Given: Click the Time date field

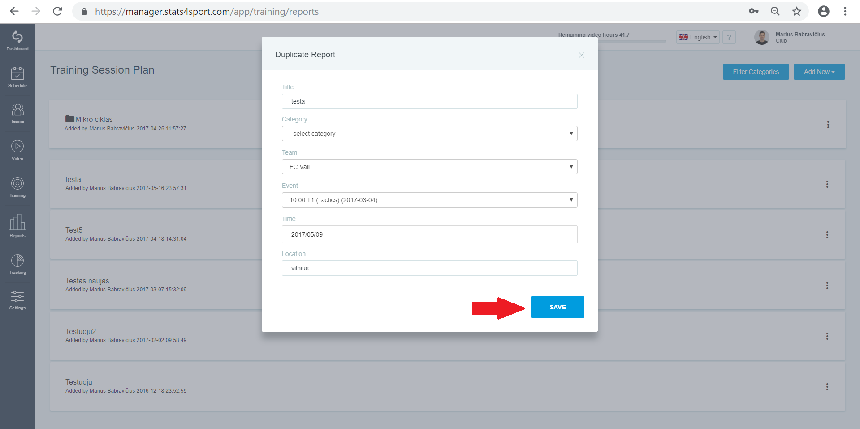Looking at the screenshot, I should pyautogui.click(x=429, y=234).
